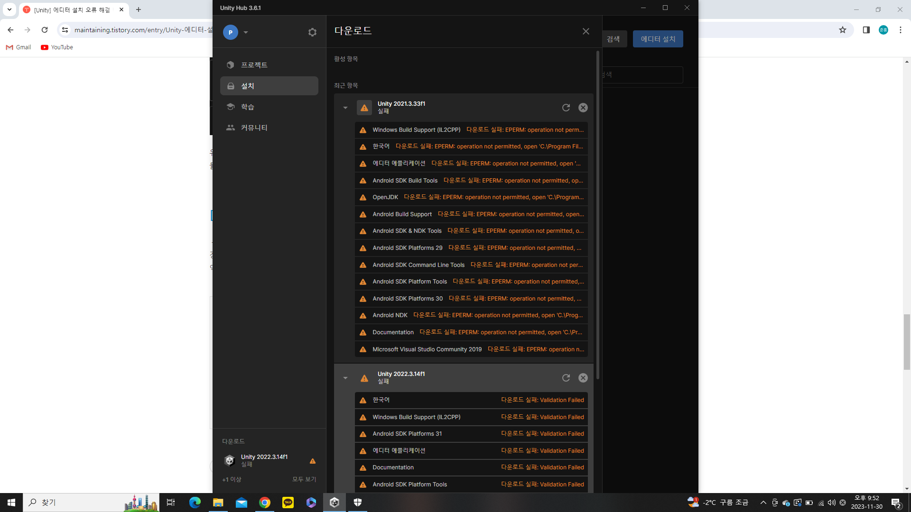911x512 pixels.
Task: Open Unity Hub taskbar icon
Action: pos(335,503)
